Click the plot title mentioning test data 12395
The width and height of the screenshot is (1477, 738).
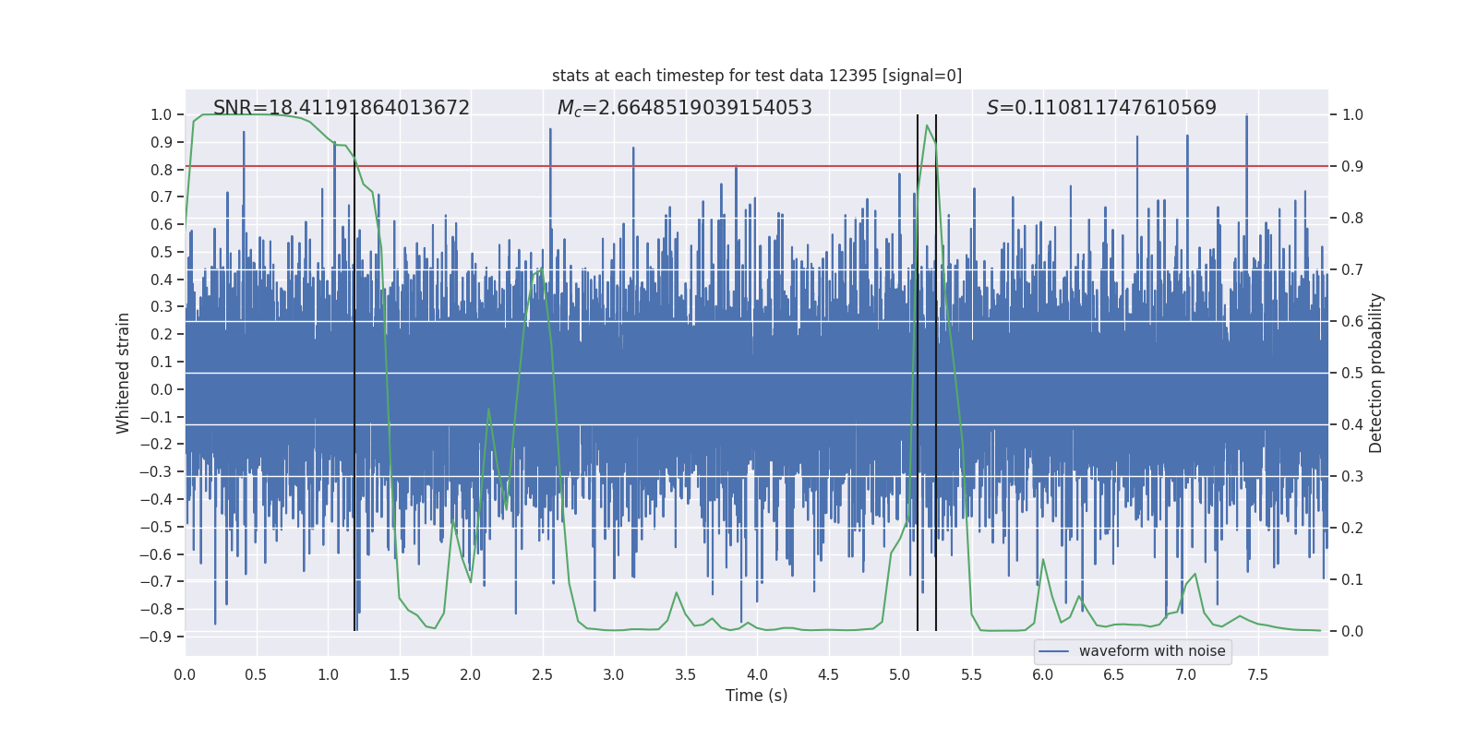(757, 76)
